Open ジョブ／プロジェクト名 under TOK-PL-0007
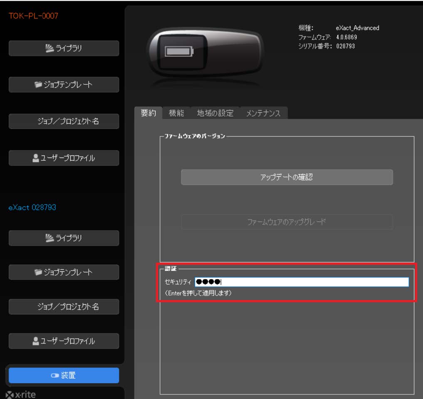 coord(64,121)
